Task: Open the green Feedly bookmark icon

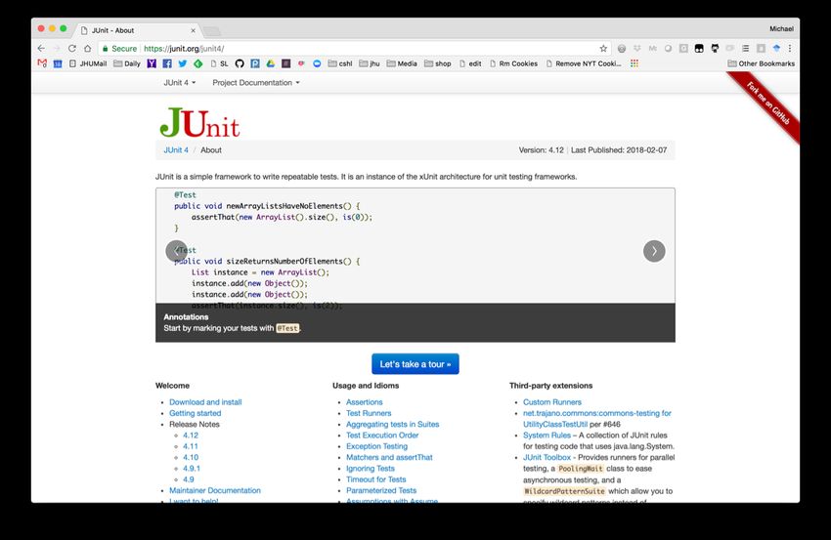Action: point(198,63)
